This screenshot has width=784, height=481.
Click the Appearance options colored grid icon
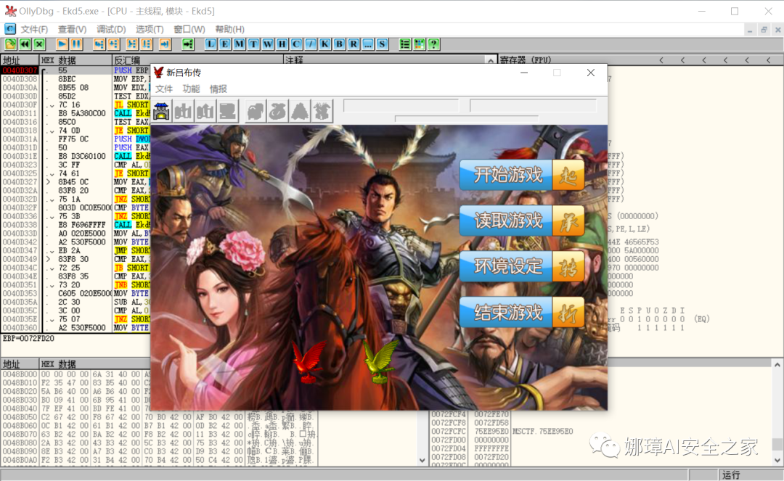click(x=419, y=44)
